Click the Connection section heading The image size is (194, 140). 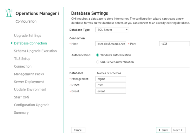pos(77,38)
